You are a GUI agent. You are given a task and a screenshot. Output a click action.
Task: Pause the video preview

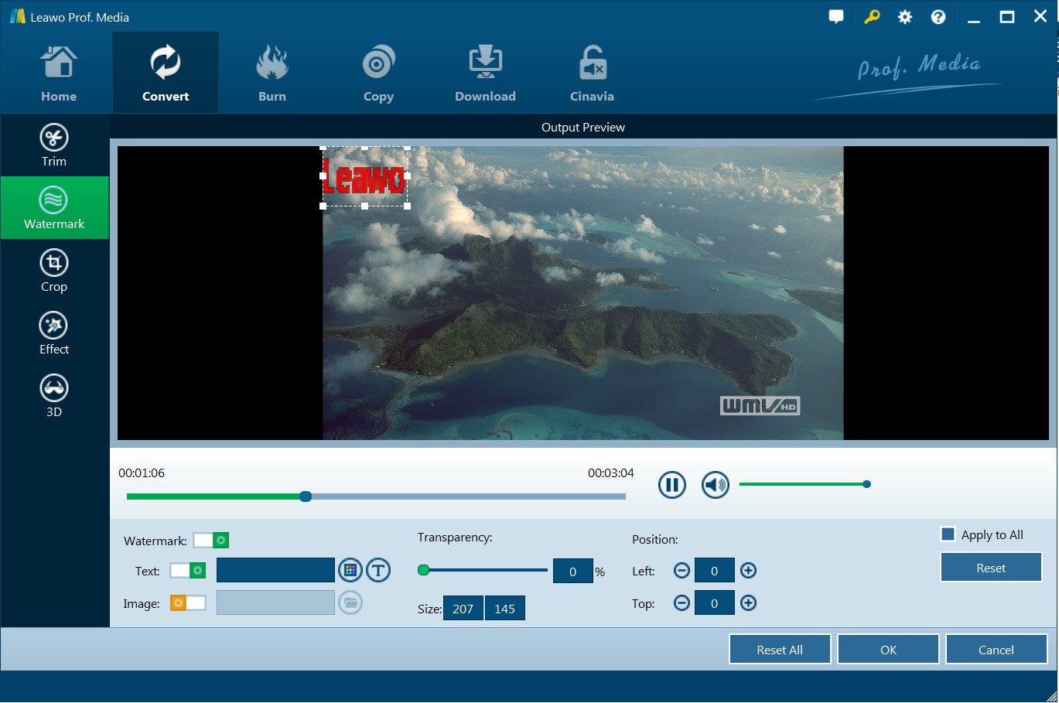671,485
